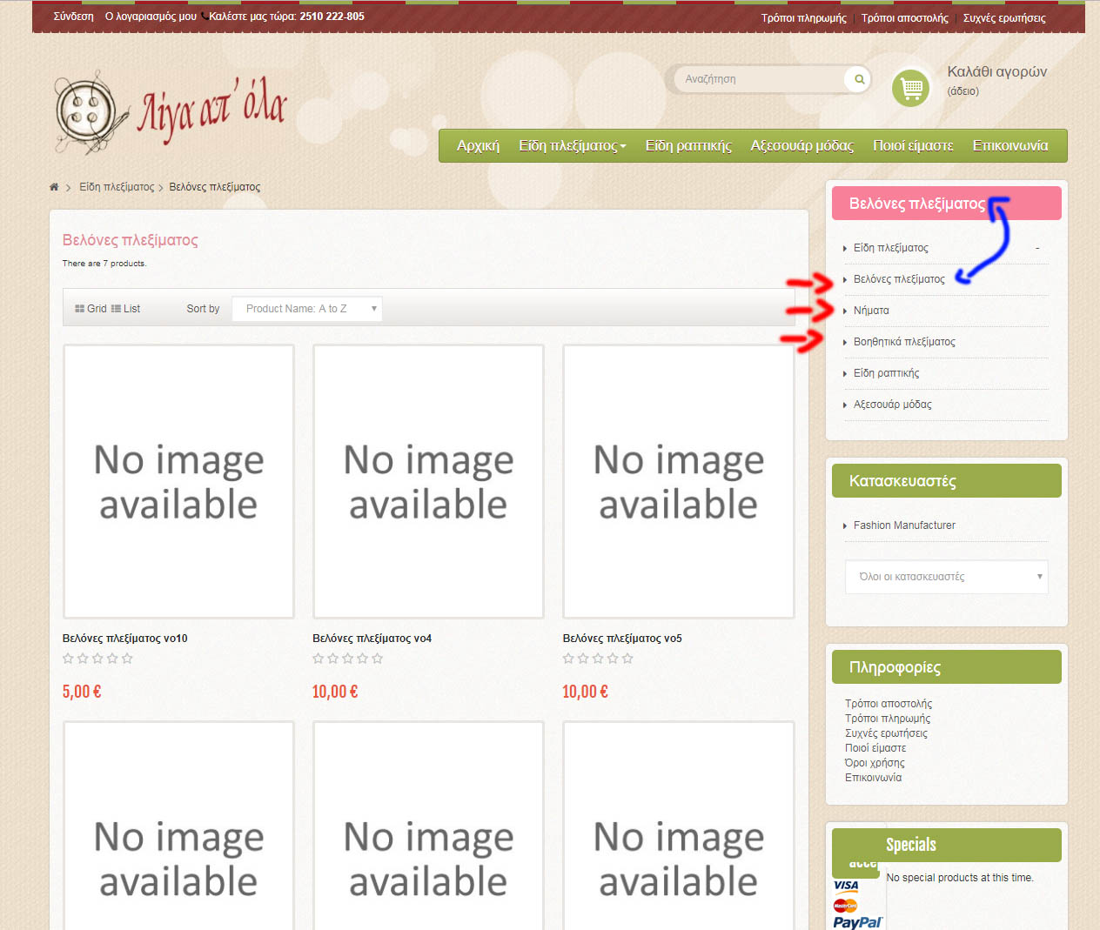Open Τρόποι αποστολής in top bar
Viewport: 1100px width, 930px height.
(905, 18)
